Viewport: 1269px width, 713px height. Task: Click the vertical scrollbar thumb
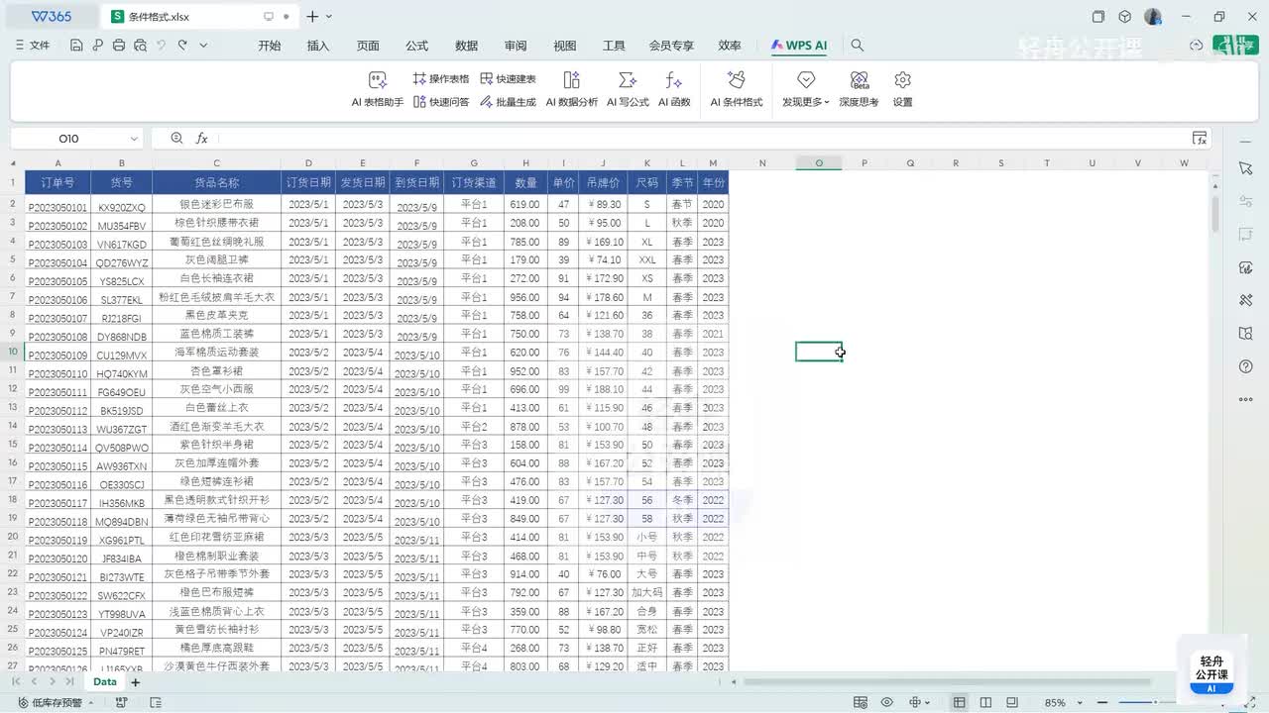[x=1215, y=213]
